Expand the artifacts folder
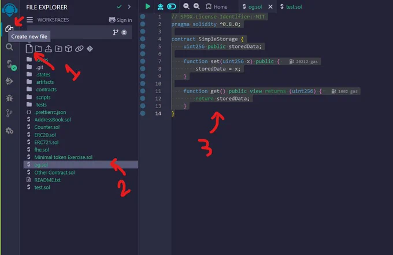393x255 pixels. [x=45, y=82]
